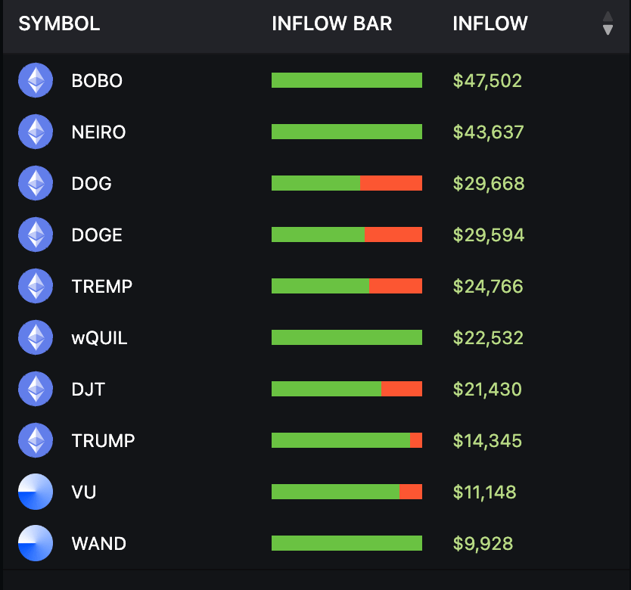631x590 pixels.
Task: Click the Ethereum icon next to wQUIL
Action: [x=36, y=337]
